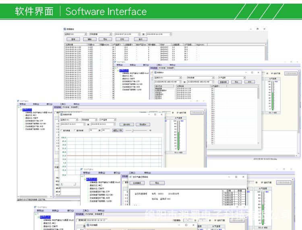The height and width of the screenshot is (230, 302).
Task: Open the 实时数据 type dropdown in the 数据查询 window
Action: click(101, 34)
